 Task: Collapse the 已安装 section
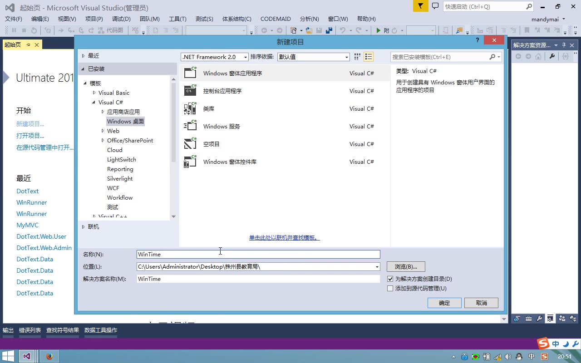(x=83, y=69)
